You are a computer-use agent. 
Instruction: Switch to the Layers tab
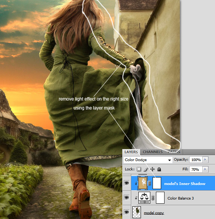coord(131,152)
